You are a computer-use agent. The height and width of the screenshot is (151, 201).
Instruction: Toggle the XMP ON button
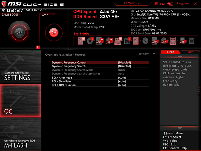pyautogui.click(x=54, y=32)
